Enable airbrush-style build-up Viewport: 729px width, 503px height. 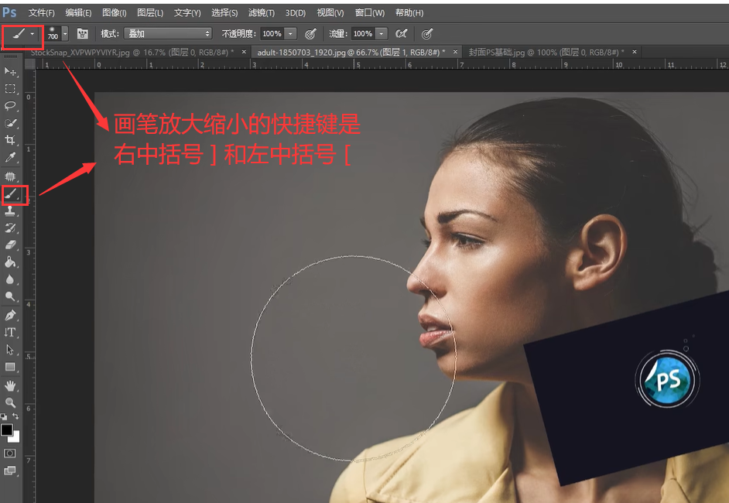coord(401,34)
